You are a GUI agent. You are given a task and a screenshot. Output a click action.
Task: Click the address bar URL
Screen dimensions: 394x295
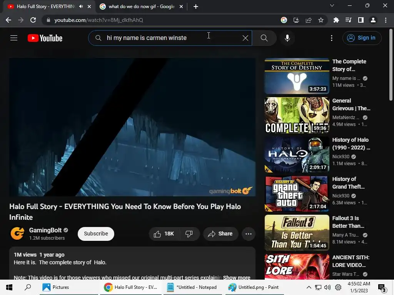99,20
